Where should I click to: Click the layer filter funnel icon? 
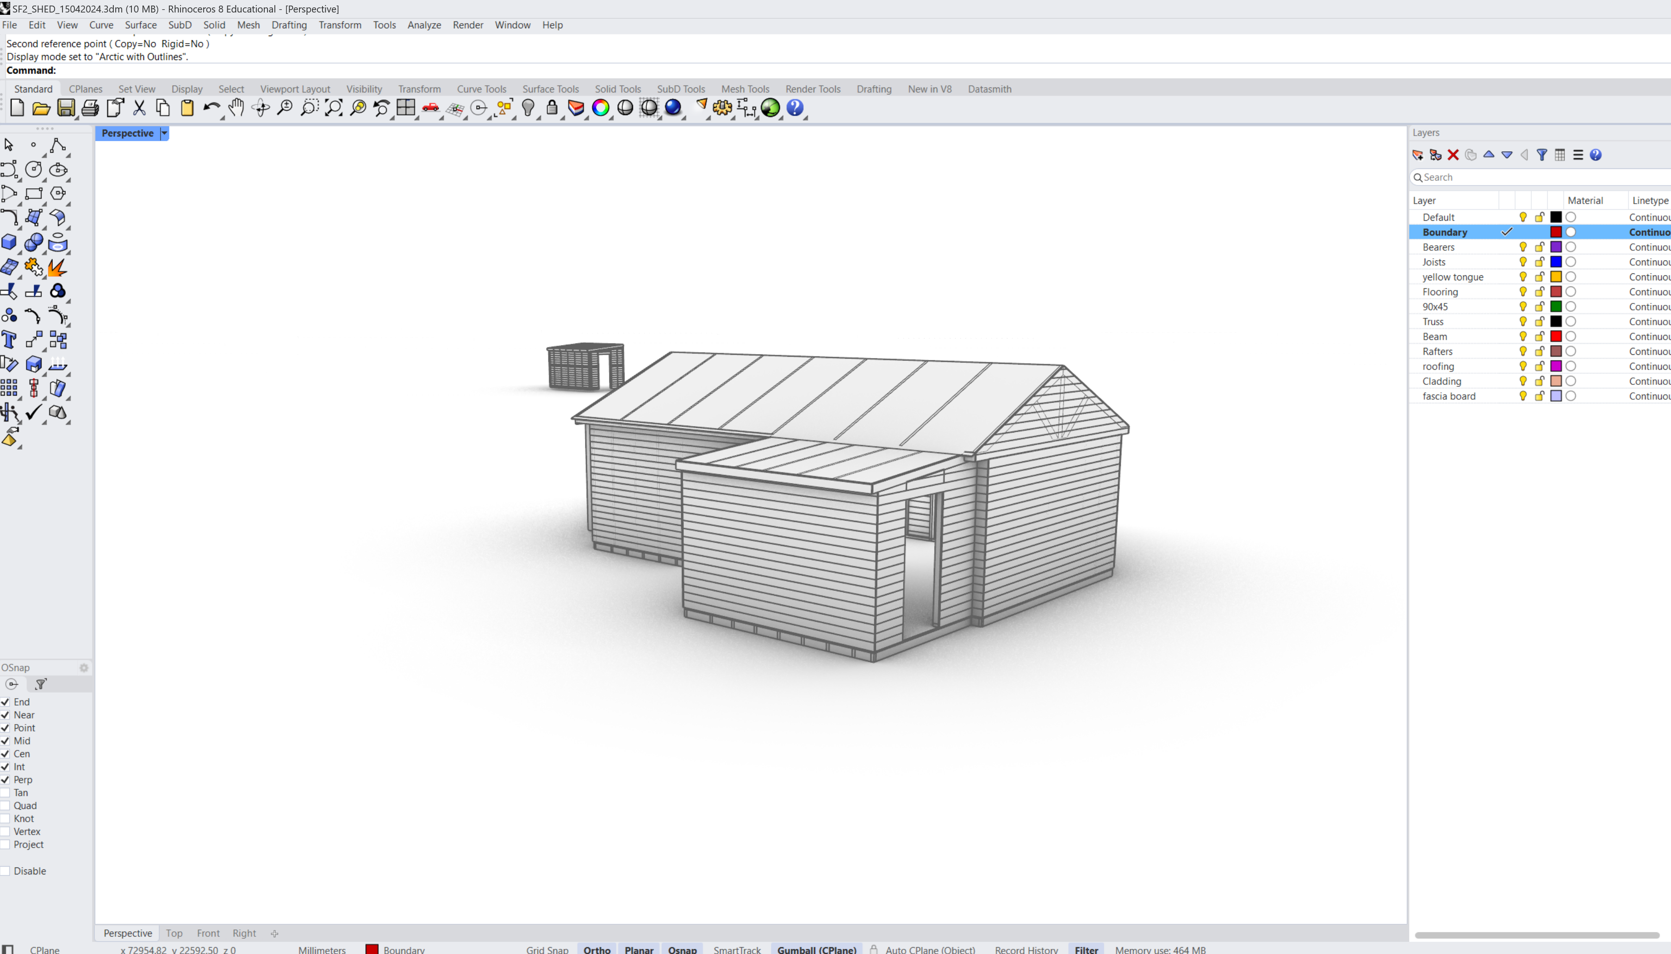click(x=1542, y=155)
